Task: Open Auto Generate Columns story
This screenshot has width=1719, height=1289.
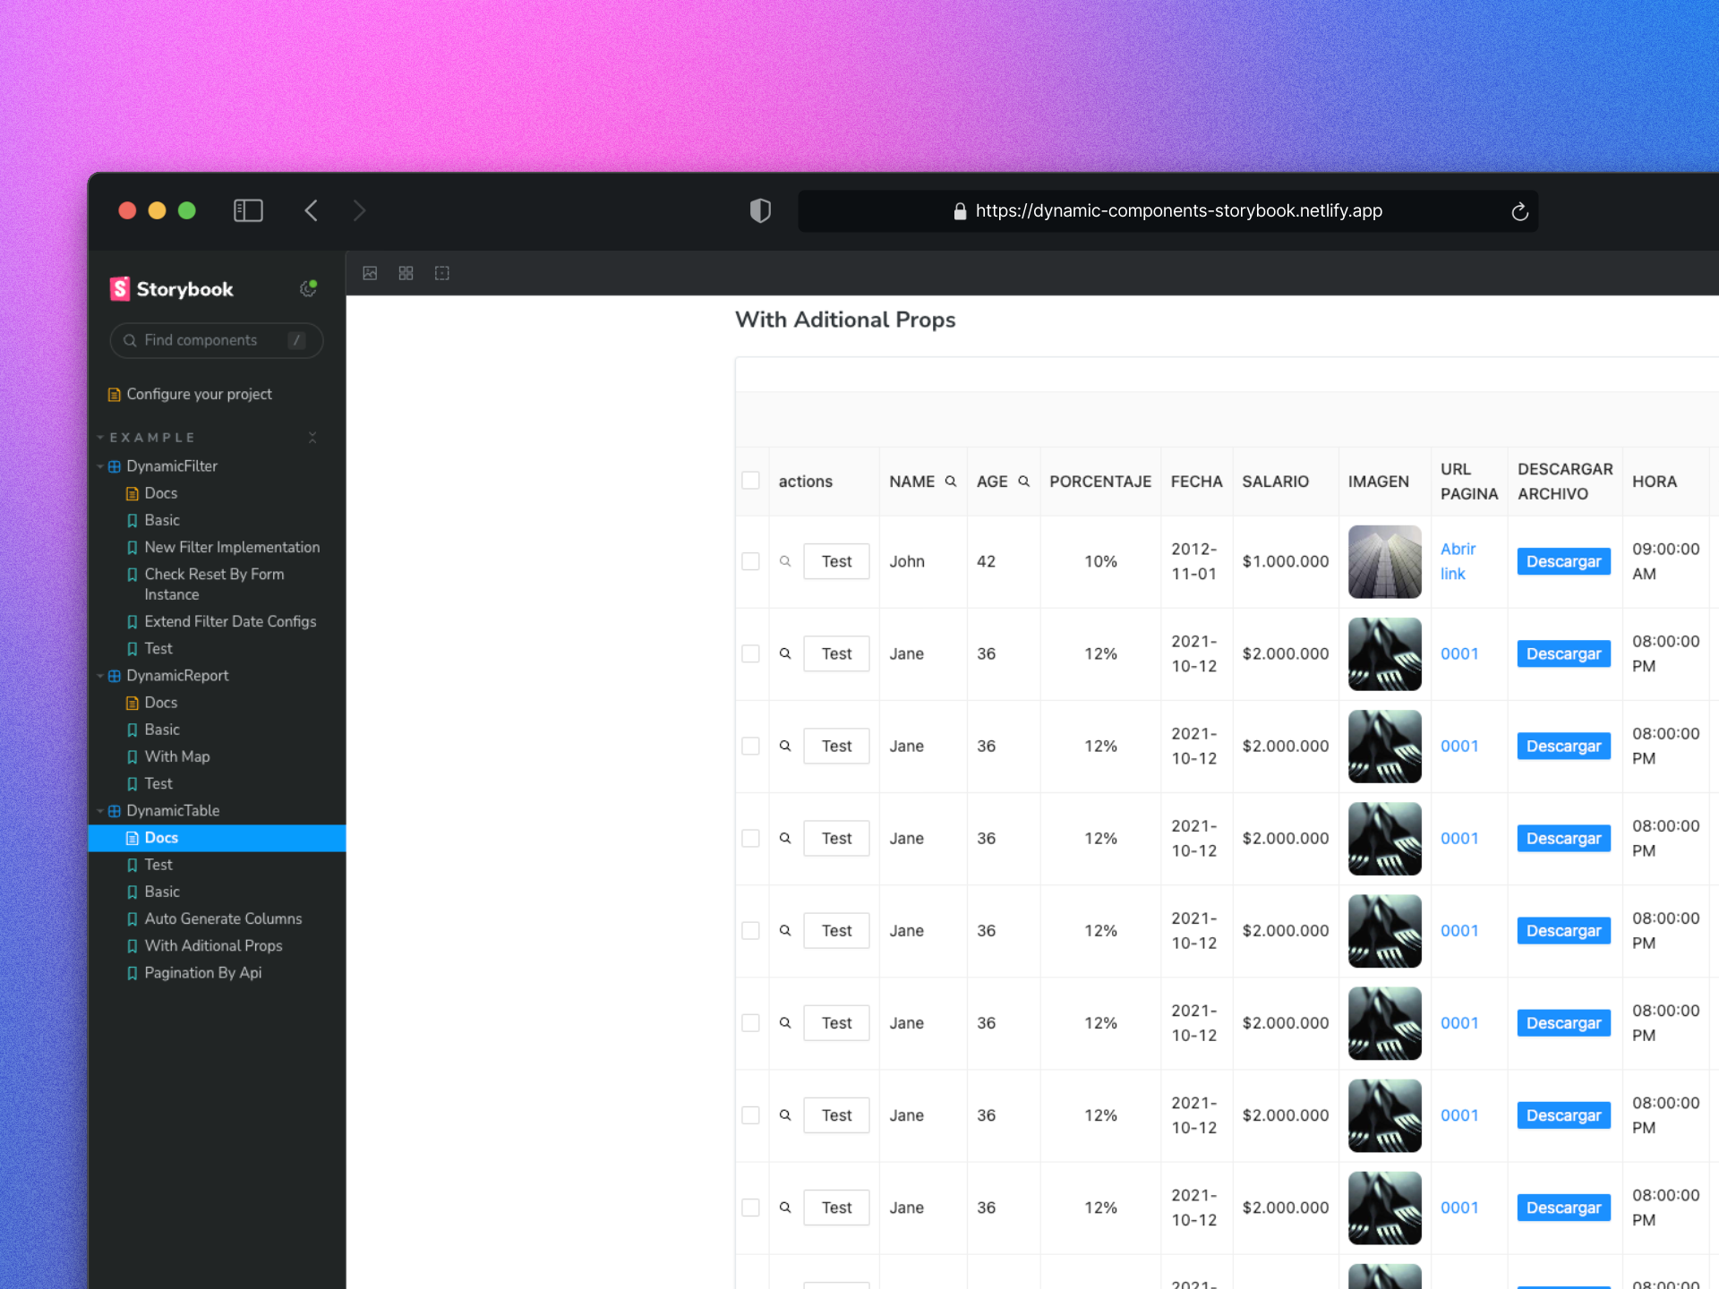Action: click(x=223, y=918)
